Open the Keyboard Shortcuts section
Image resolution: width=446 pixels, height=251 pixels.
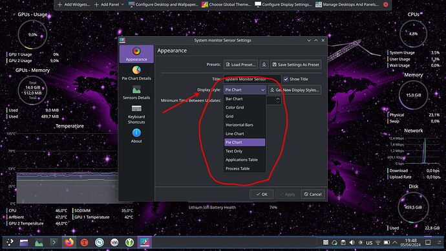136,115
